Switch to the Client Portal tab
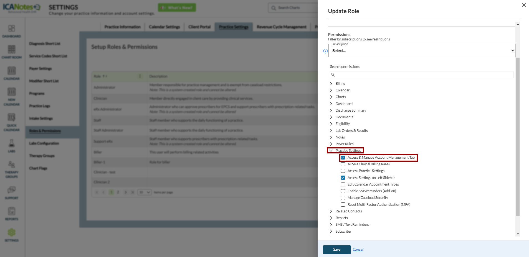The image size is (529, 257). tap(199, 27)
